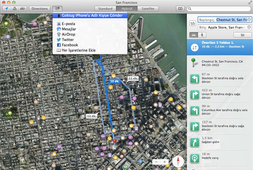Select walking directions icon
Viewport: 253px width, 170px height.
(x=202, y=35)
